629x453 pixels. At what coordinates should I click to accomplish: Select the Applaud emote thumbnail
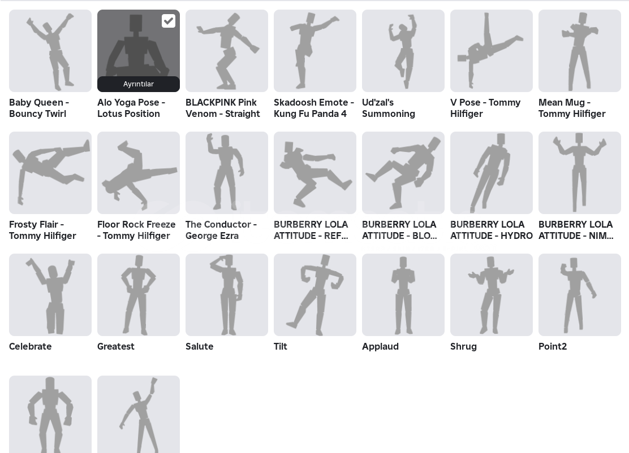[x=403, y=295]
